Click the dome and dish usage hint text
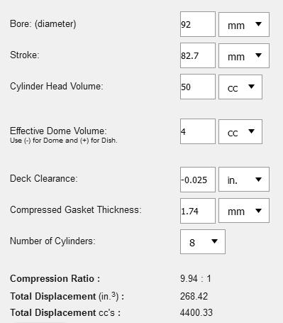283x323 pixels. coord(64,141)
